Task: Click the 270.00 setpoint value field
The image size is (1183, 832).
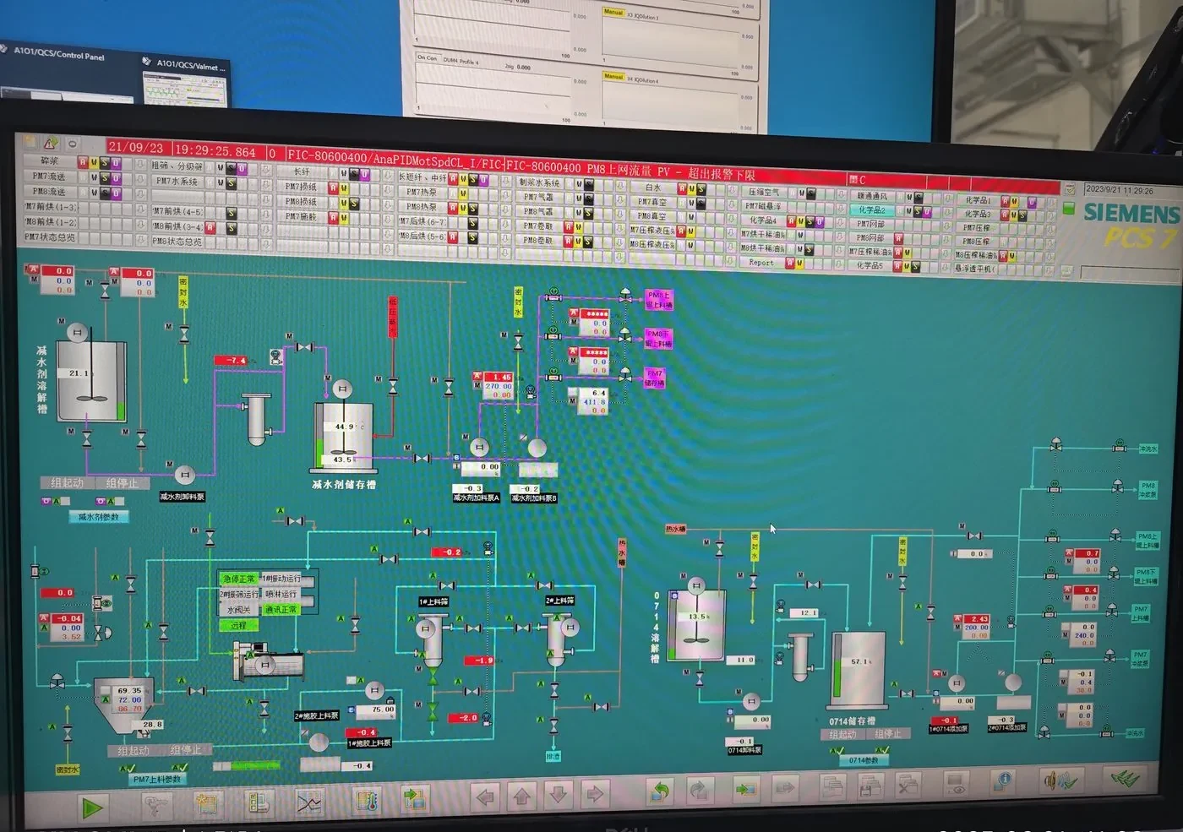Action: point(499,386)
